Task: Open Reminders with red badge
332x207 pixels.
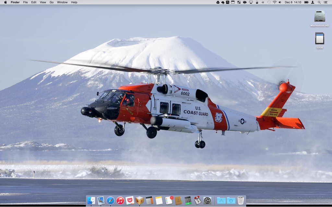Action: [x=169, y=201]
